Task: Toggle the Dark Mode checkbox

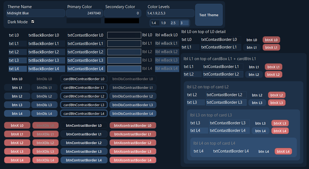Action: pyautogui.click(x=33, y=22)
